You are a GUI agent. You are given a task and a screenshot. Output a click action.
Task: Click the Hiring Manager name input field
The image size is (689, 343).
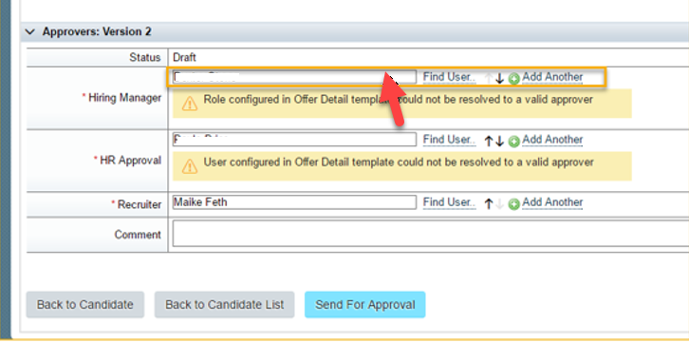click(x=294, y=77)
